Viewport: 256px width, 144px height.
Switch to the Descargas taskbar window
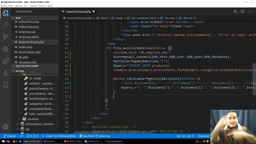coord(52,141)
